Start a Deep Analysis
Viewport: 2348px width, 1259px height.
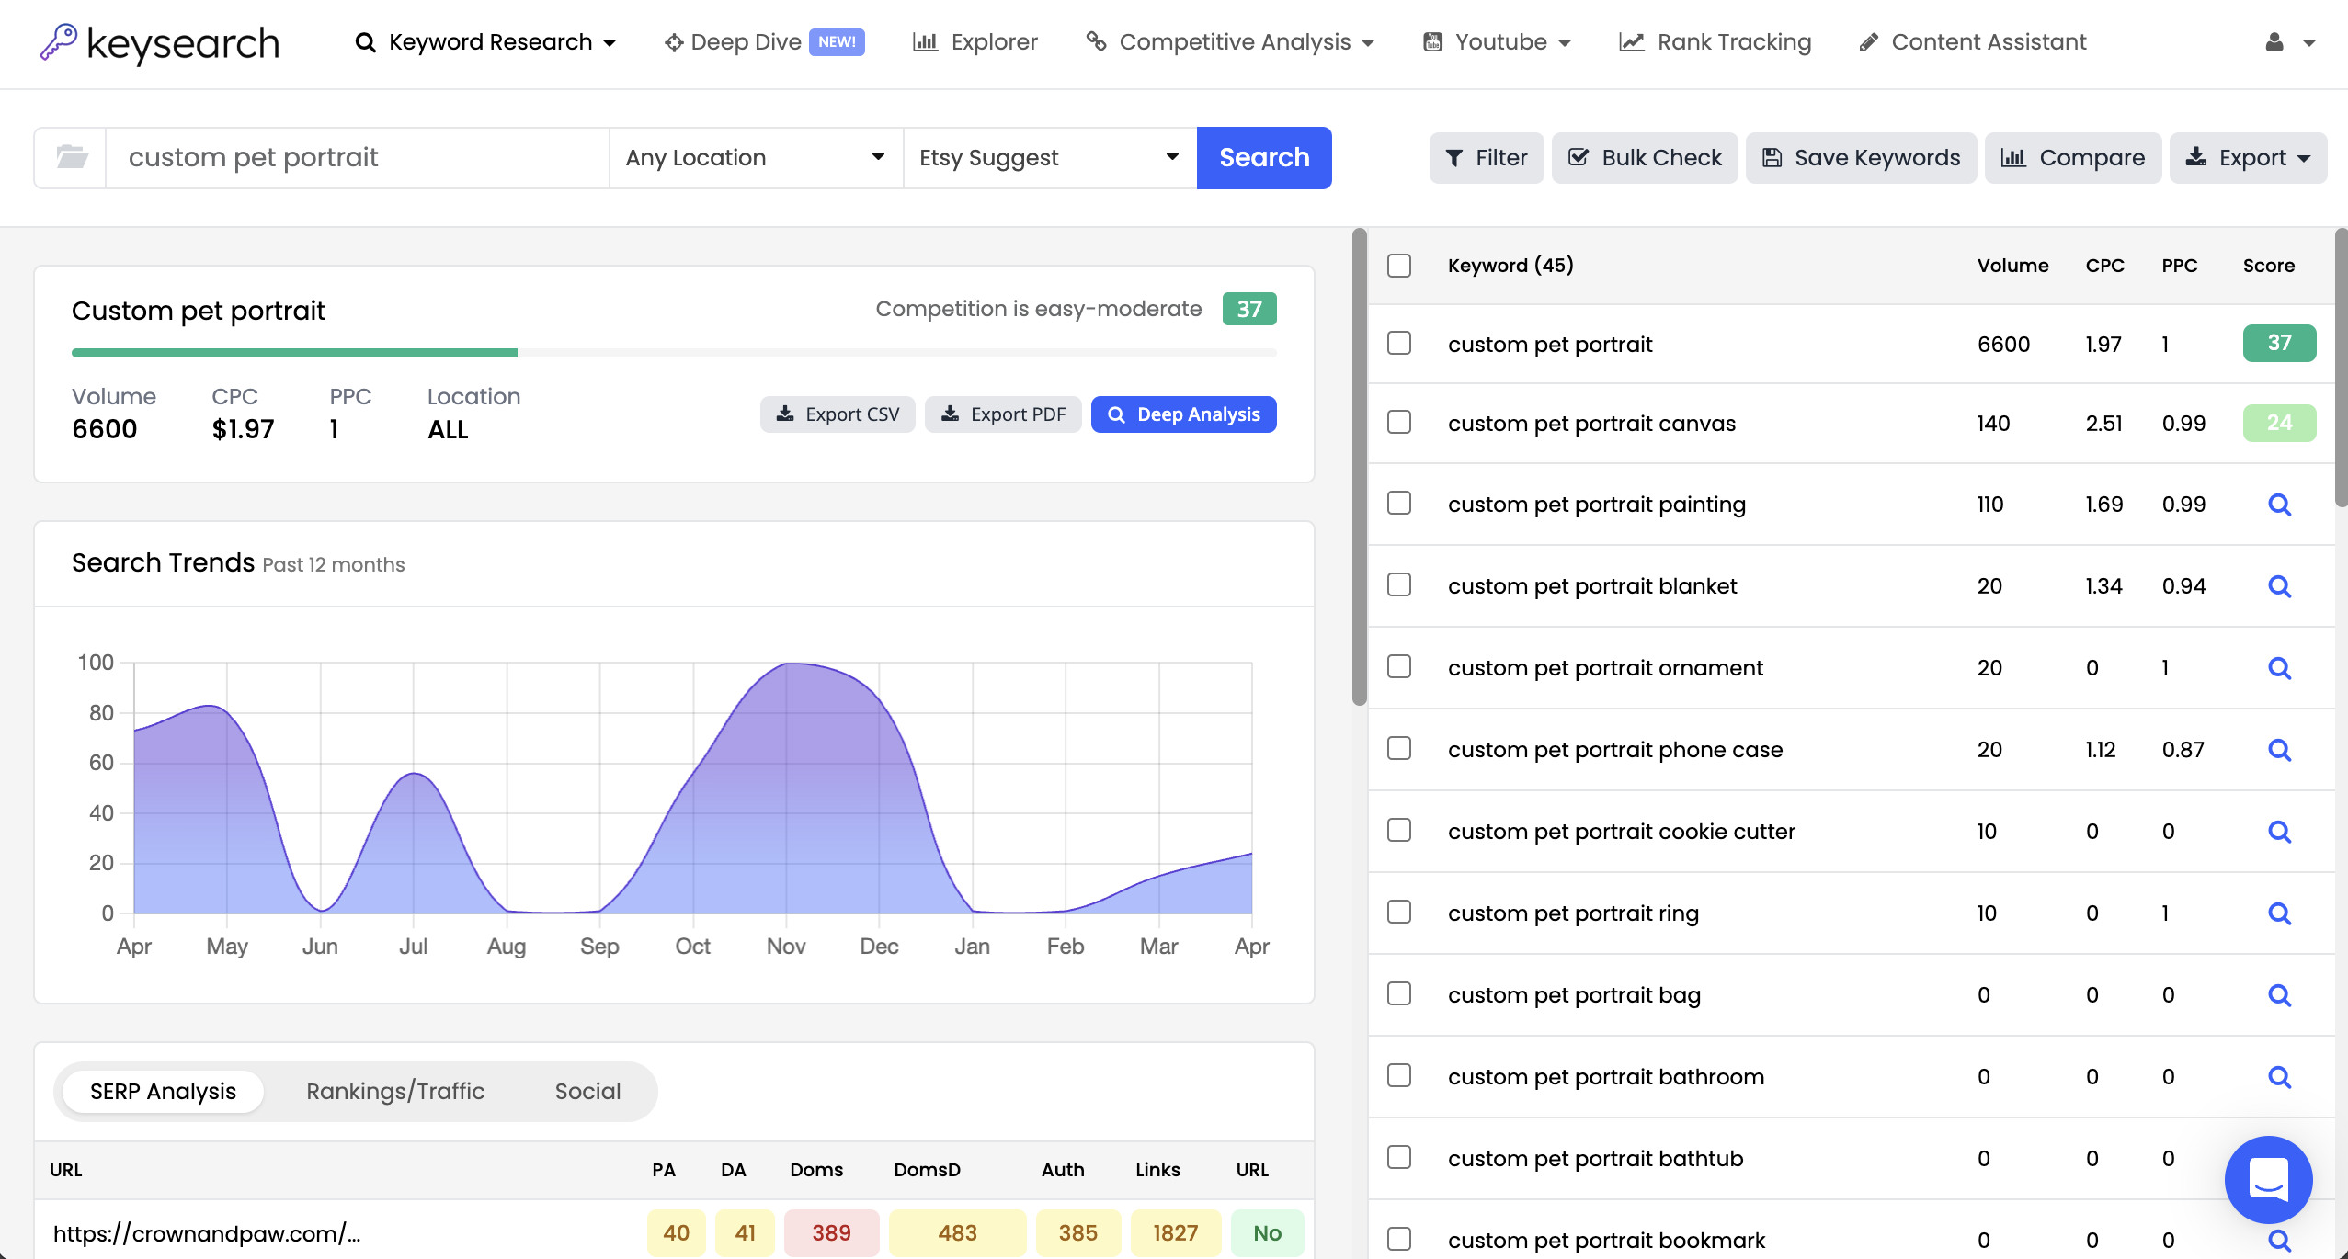click(1182, 414)
